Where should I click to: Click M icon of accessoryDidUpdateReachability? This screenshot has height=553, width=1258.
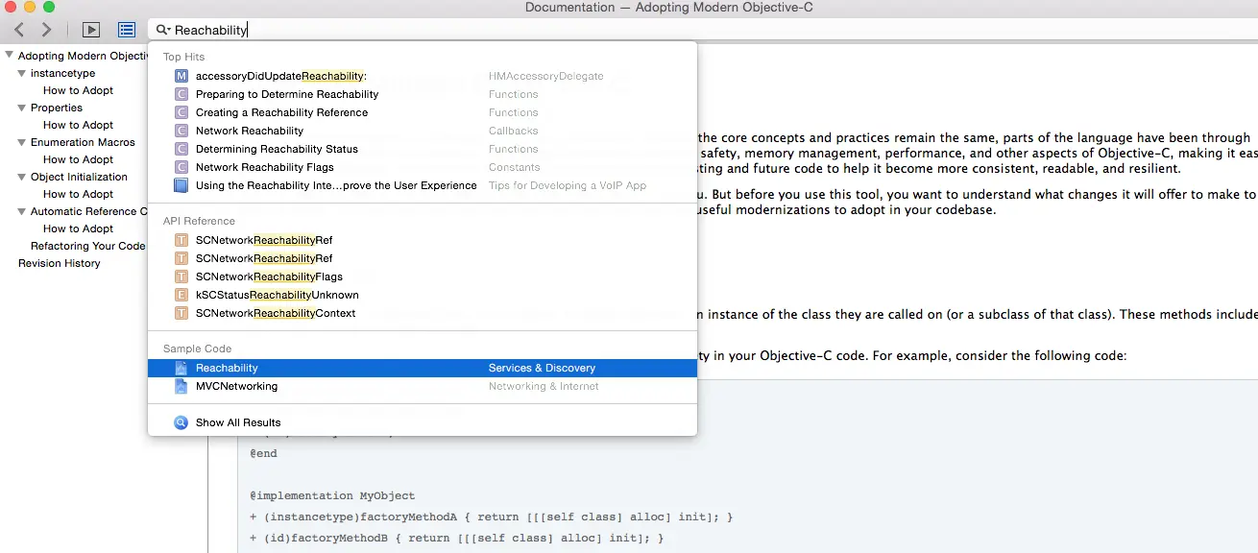tap(181, 76)
